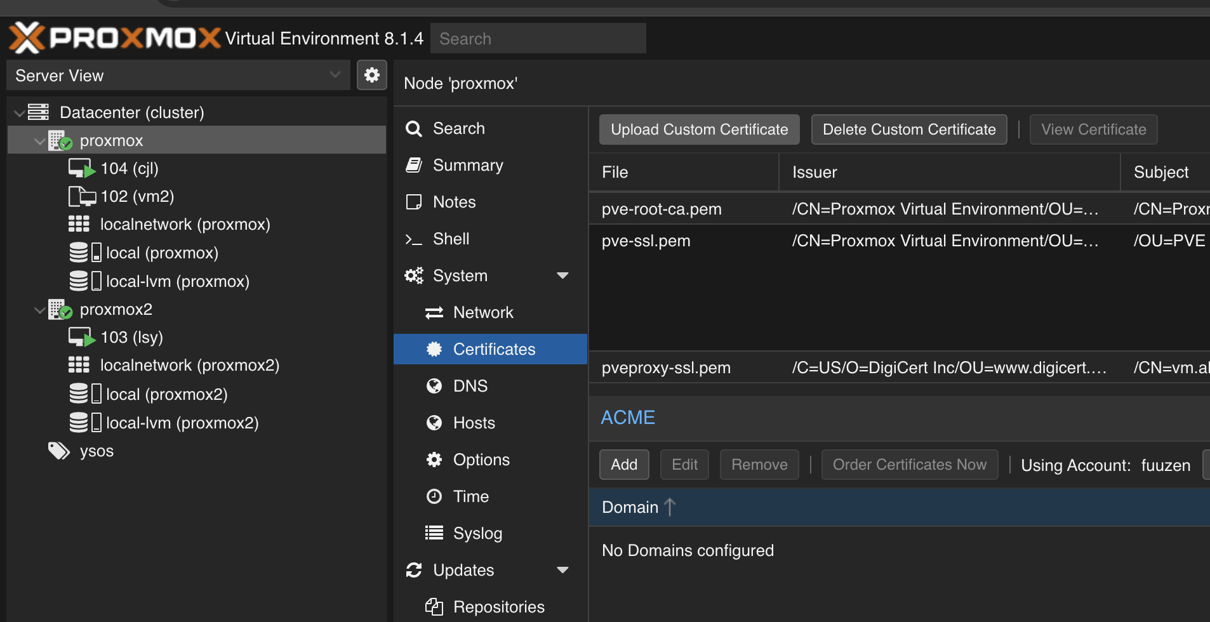Open the DNS settings page
Image resolution: width=1210 pixels, height=622 pixels.
pyautogui.click(x=490, y=386)
